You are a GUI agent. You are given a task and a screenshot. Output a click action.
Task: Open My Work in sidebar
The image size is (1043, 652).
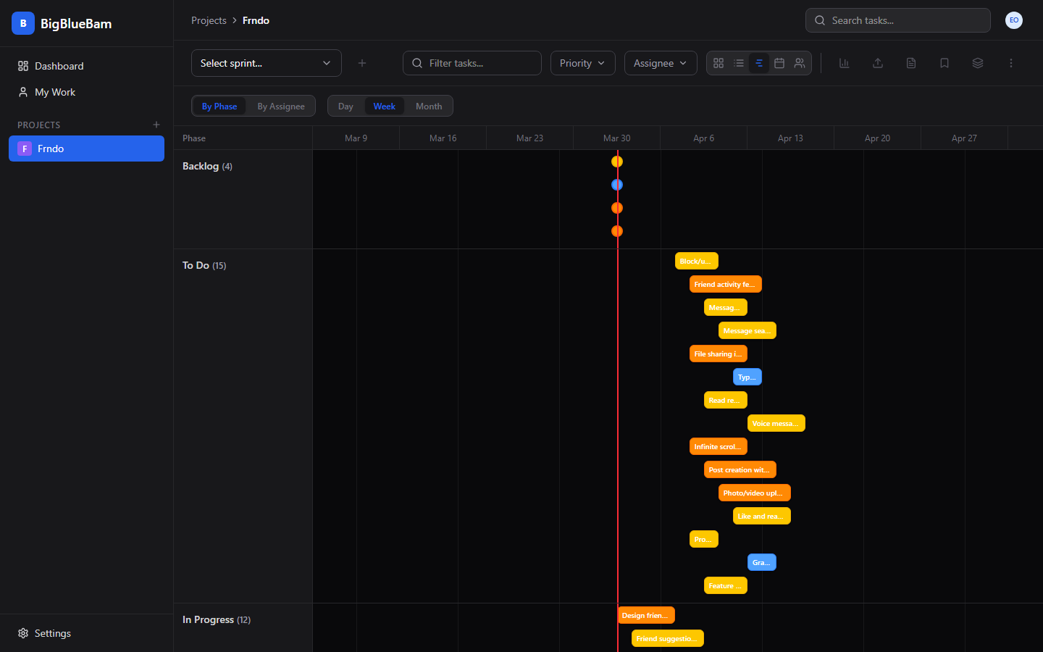(x=55, y=92)
